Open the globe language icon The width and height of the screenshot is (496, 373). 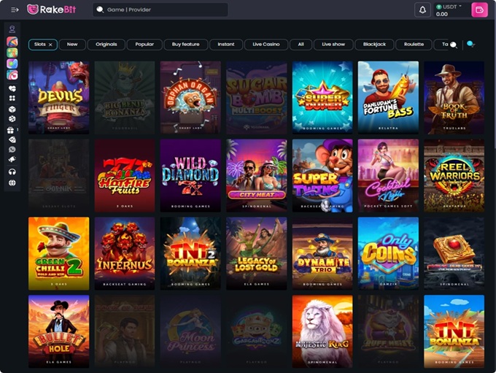coord(12,182)
